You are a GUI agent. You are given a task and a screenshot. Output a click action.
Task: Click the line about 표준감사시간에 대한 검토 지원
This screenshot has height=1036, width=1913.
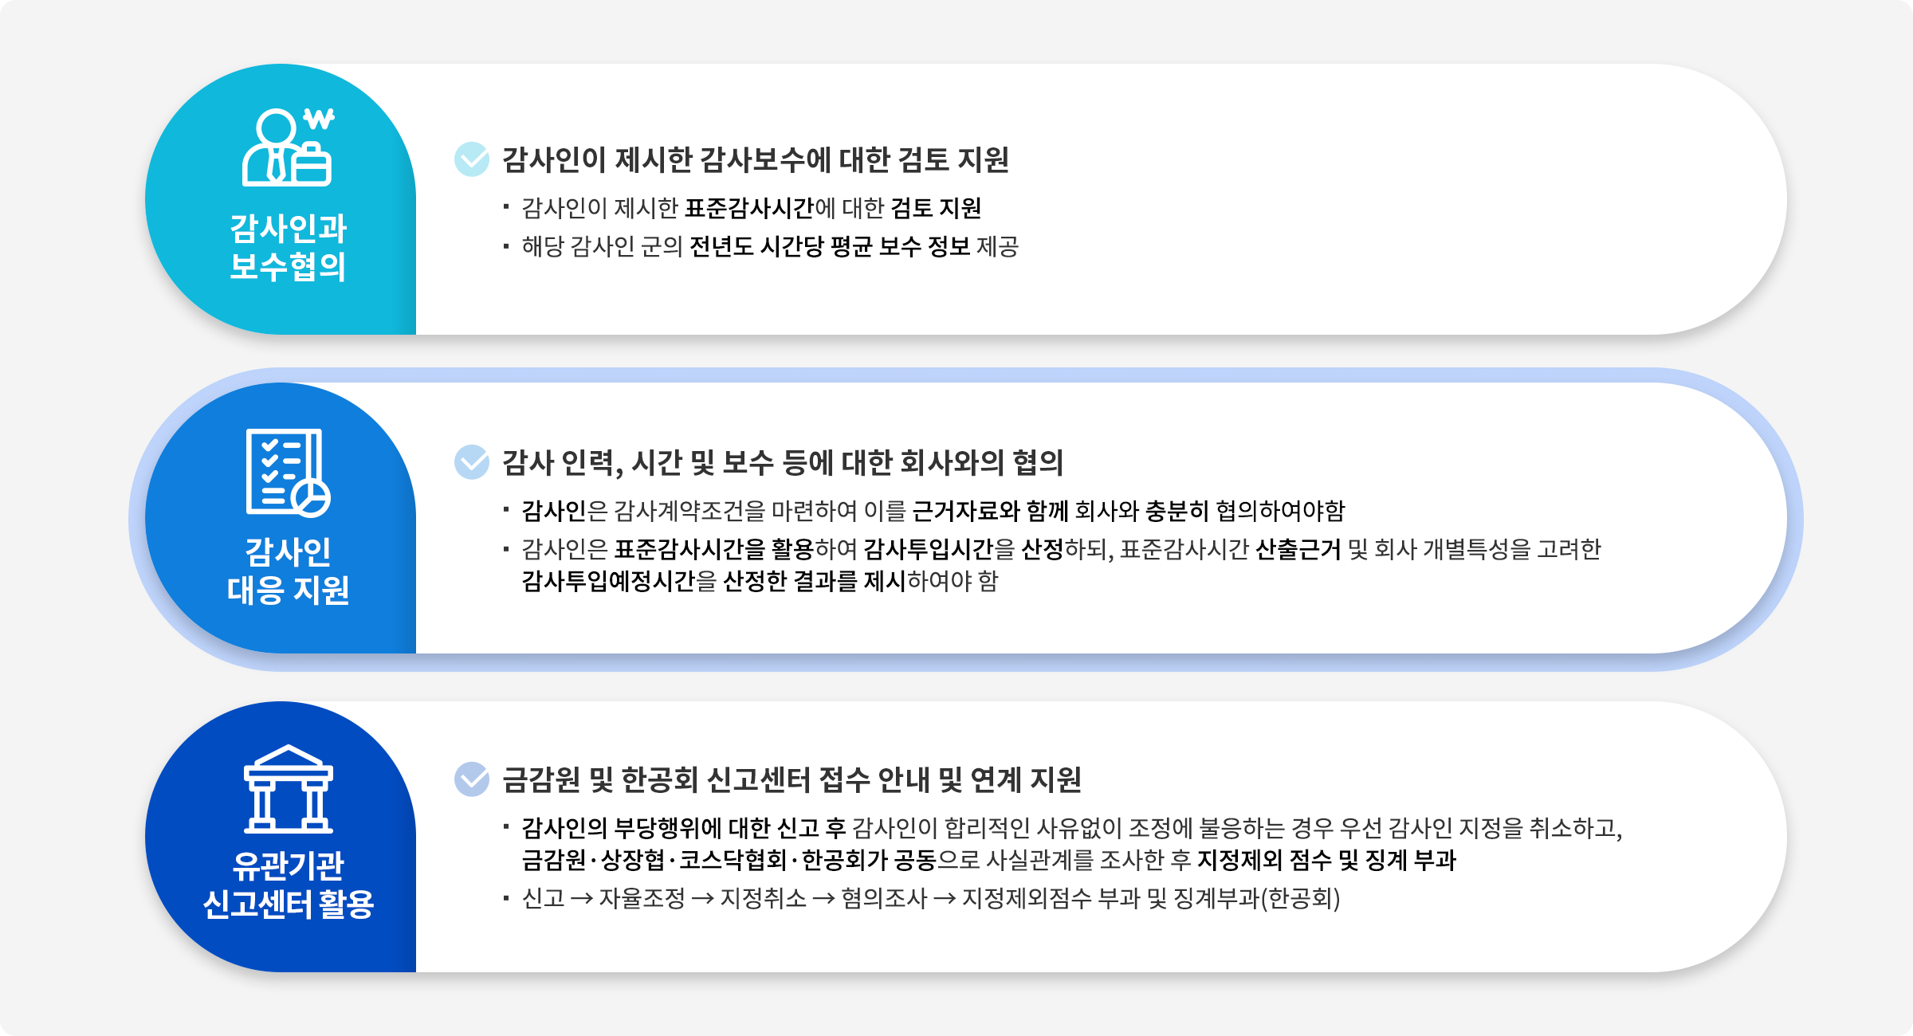click(752, 208)
